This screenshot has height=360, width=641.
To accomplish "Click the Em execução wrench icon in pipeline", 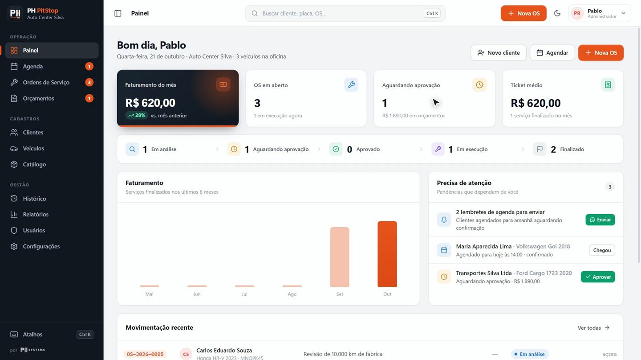I will (x=438, y=149).
